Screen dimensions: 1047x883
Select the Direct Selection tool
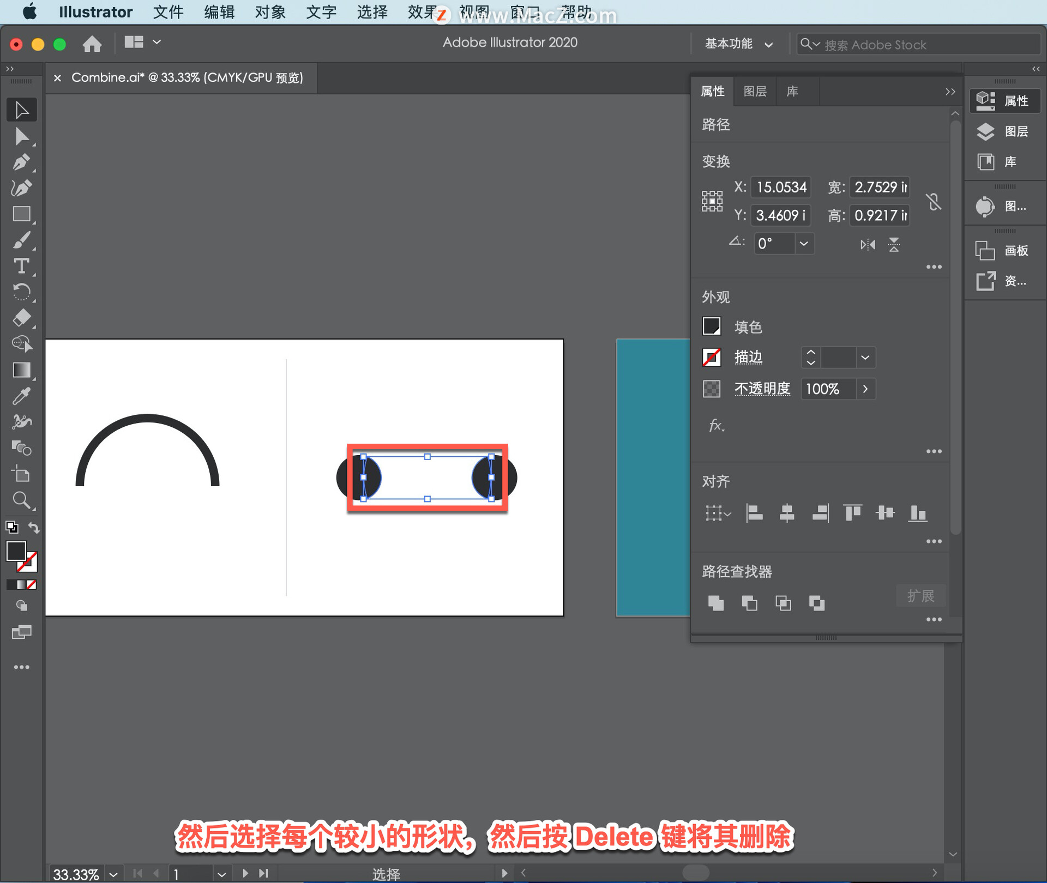(x=21, y=136)
